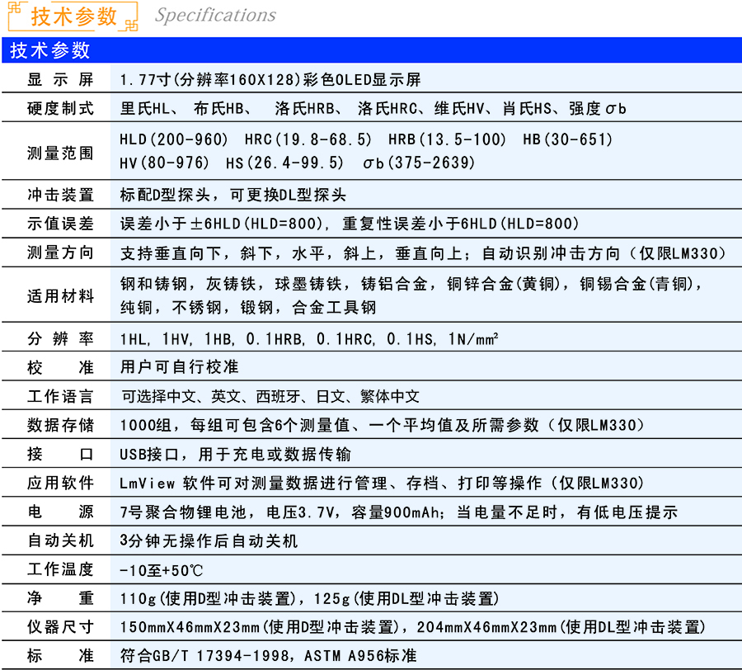Click the USB接口 description text
Viewport: 742px width, 670px height.
point(235,454)
